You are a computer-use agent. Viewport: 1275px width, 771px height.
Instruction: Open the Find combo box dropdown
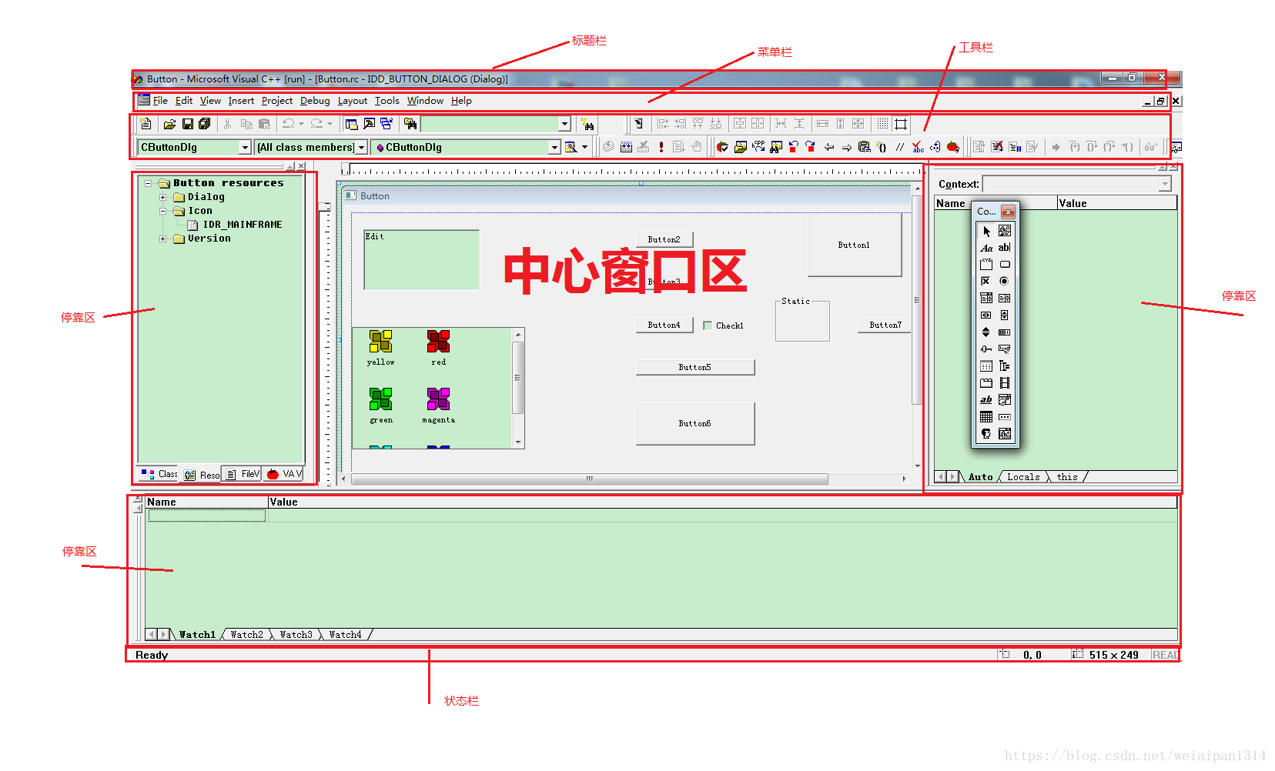coord(564,124)
